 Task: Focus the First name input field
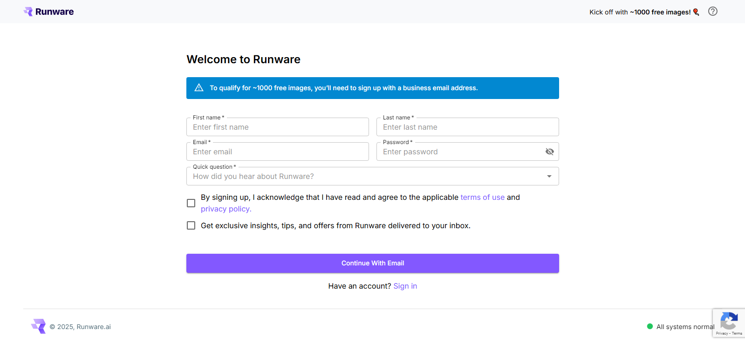click(x=277, y=127)
